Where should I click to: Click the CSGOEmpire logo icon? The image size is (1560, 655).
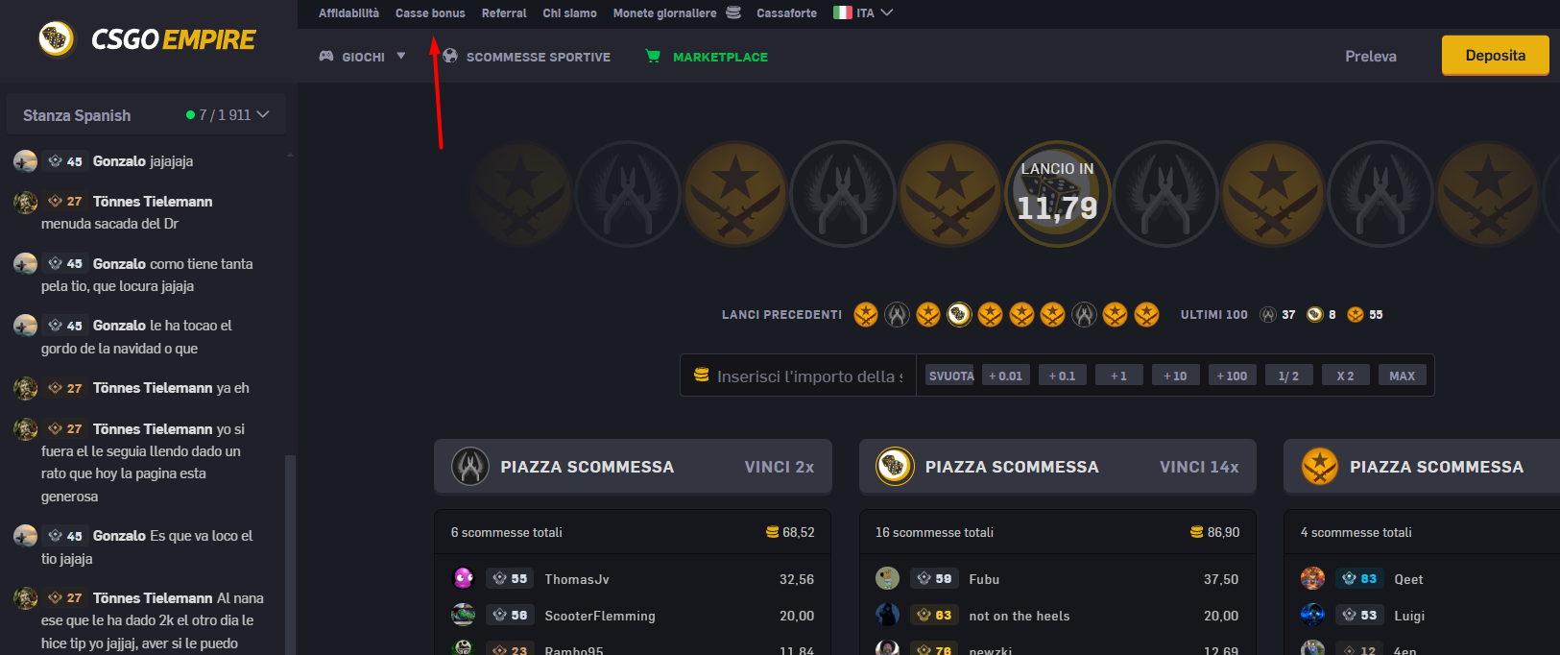56,39
